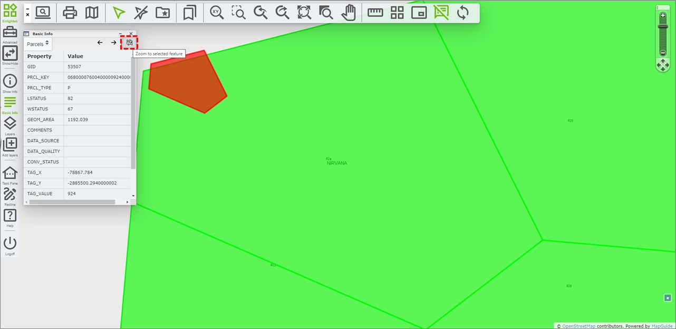Screen dimensions: 676x329
Task: Open the Parcels layer dropdown
Action: tap(37, 44)
